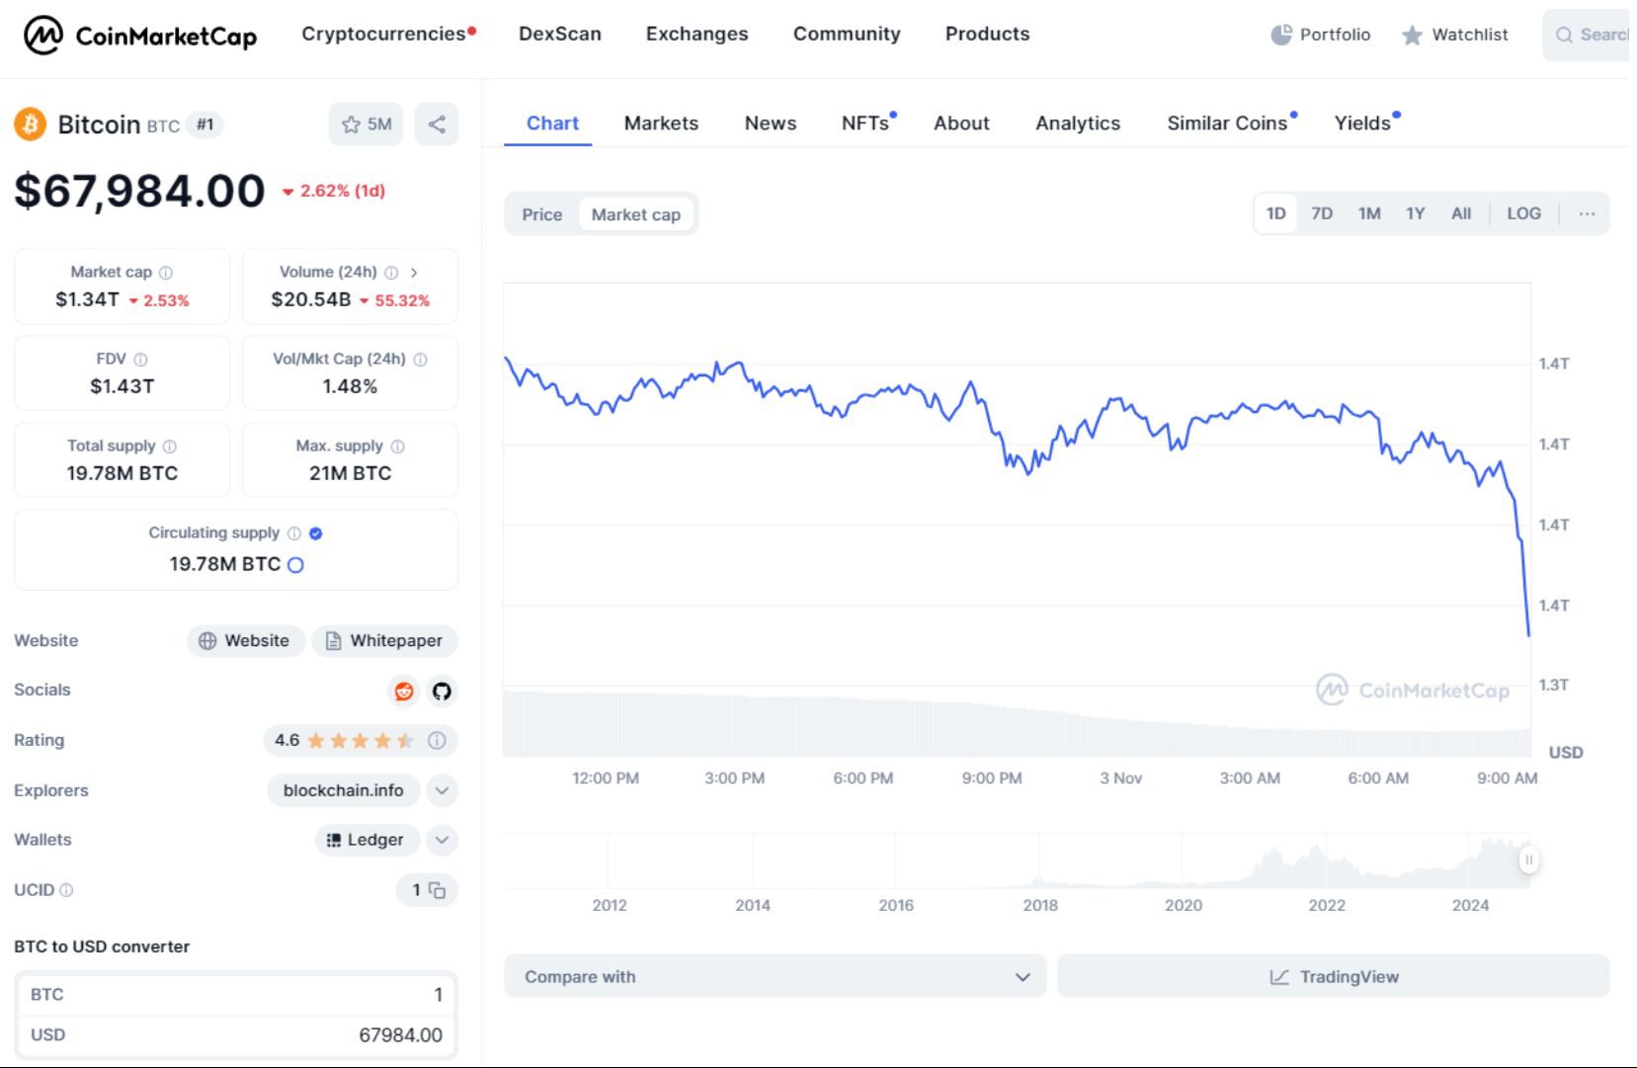Enable LOG scale on the chart

[1523, 213]
